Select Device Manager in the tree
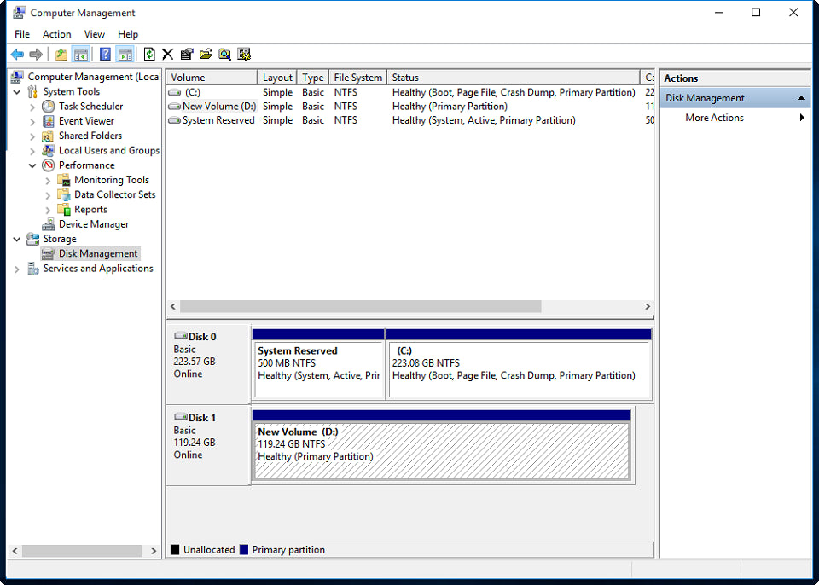819x585 pixels. (94, 224)
